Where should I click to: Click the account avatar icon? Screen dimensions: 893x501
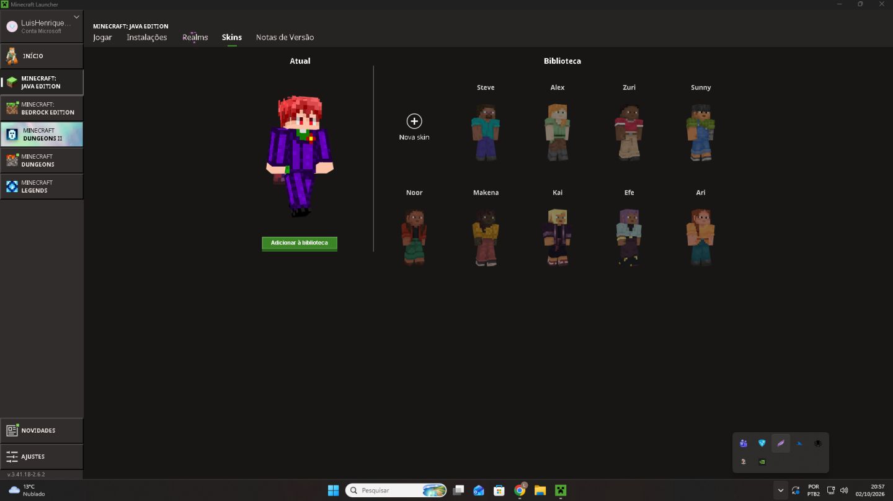pos(12,26)
